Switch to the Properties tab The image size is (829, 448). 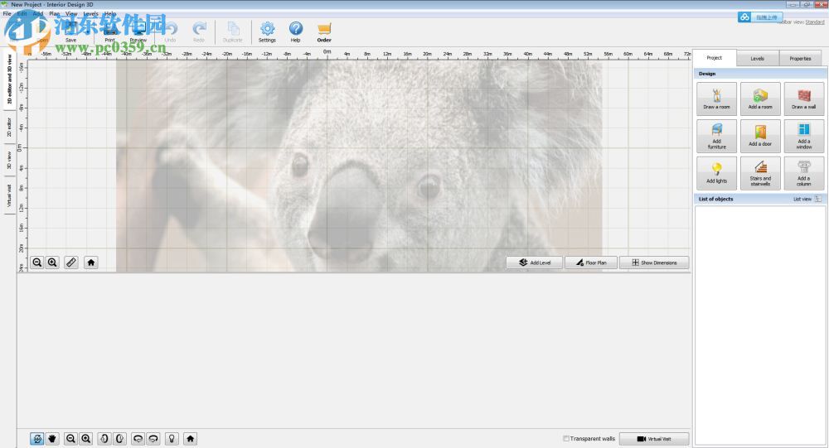click(800, 59)
